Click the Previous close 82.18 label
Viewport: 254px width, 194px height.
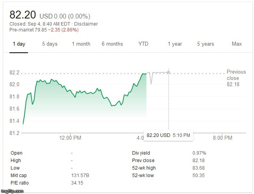click(236, 78)
